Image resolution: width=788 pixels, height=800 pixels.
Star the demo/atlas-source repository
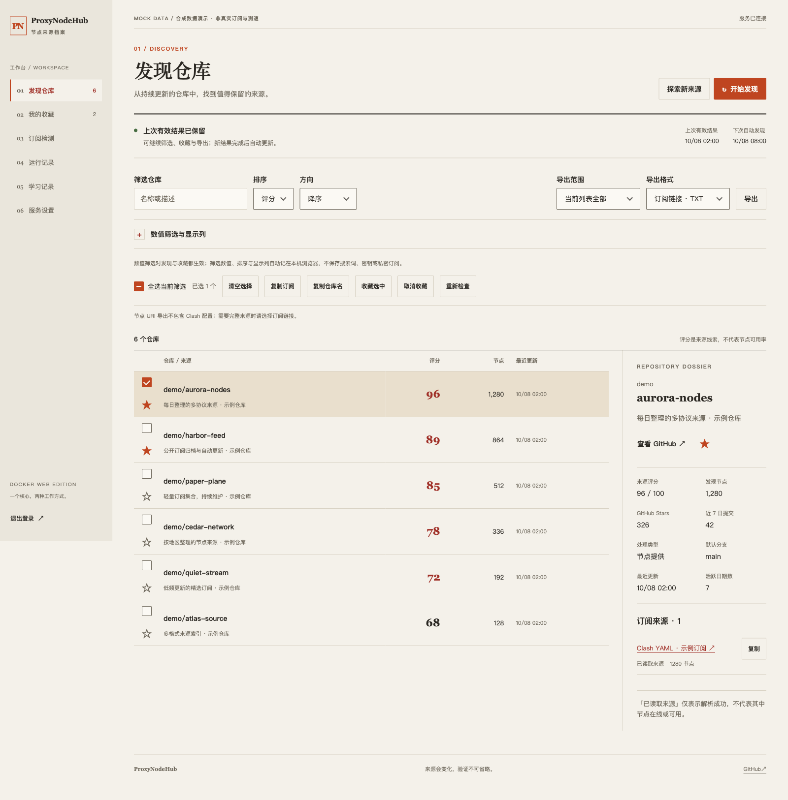(x=147, y=634)
